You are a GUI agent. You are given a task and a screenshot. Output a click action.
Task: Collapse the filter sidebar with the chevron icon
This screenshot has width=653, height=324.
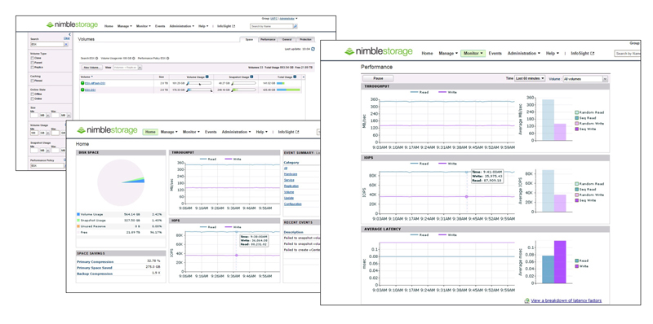tap(69, 34)
